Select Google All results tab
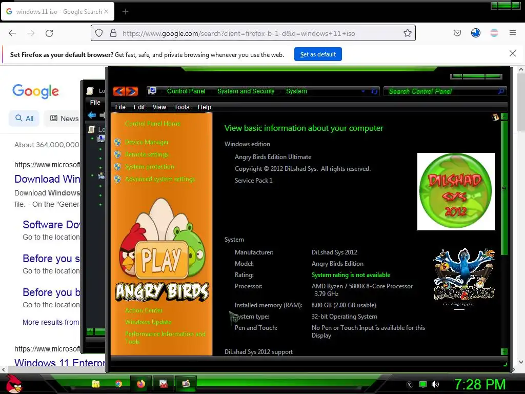Viewport: 525px width, 394px height. click(x=24, y=119)
